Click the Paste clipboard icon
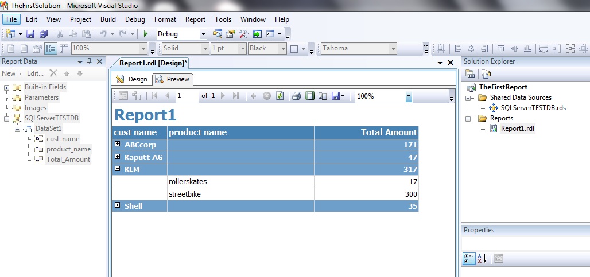Viewport: 590px width, 277px height. [x=87, y=34]
